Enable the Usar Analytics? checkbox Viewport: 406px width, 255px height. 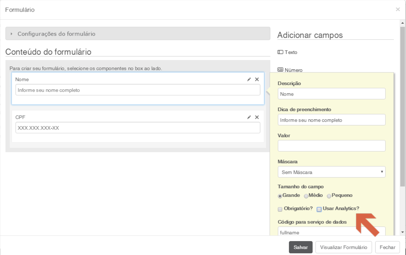pos(319,209)
